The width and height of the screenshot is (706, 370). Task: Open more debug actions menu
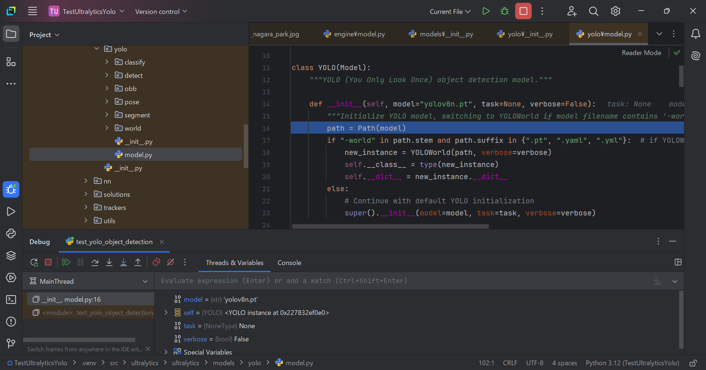click(x=185, y=262)
